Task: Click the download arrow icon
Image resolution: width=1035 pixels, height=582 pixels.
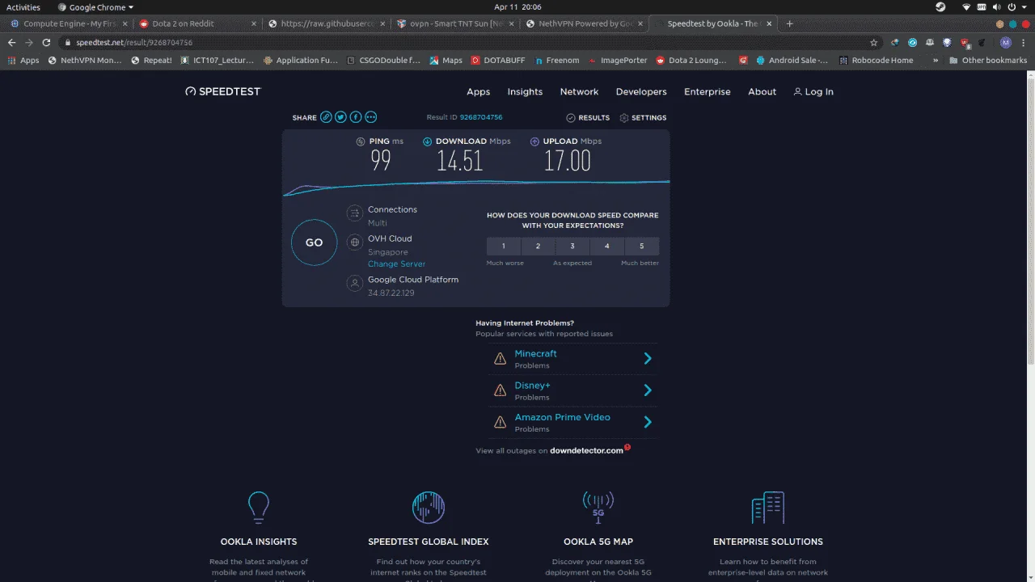Action: 427,141
